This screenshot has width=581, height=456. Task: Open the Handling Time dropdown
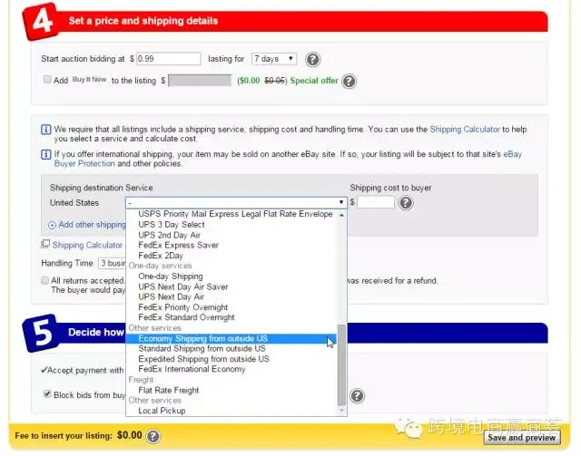coord(112,263)
